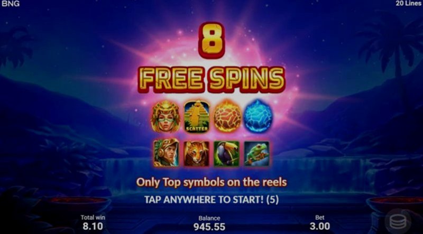Click the golden number 8 counter
423x234 pixels.
(212, 40)
